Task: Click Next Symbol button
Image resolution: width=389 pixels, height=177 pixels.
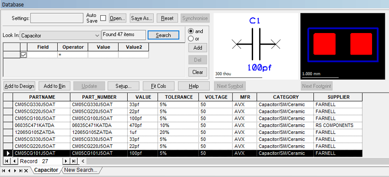Action: (230, 86)
